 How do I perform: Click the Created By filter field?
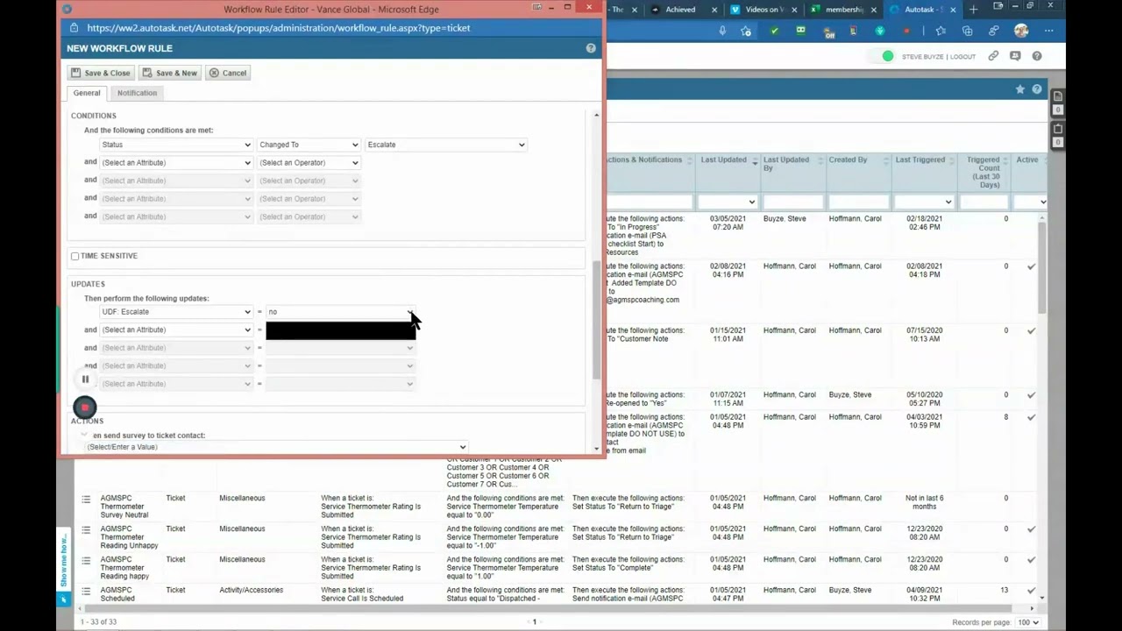tap(858, 202)
